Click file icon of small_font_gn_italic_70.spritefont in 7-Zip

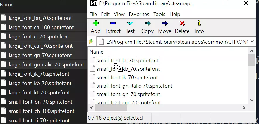(x=92, y=85)
